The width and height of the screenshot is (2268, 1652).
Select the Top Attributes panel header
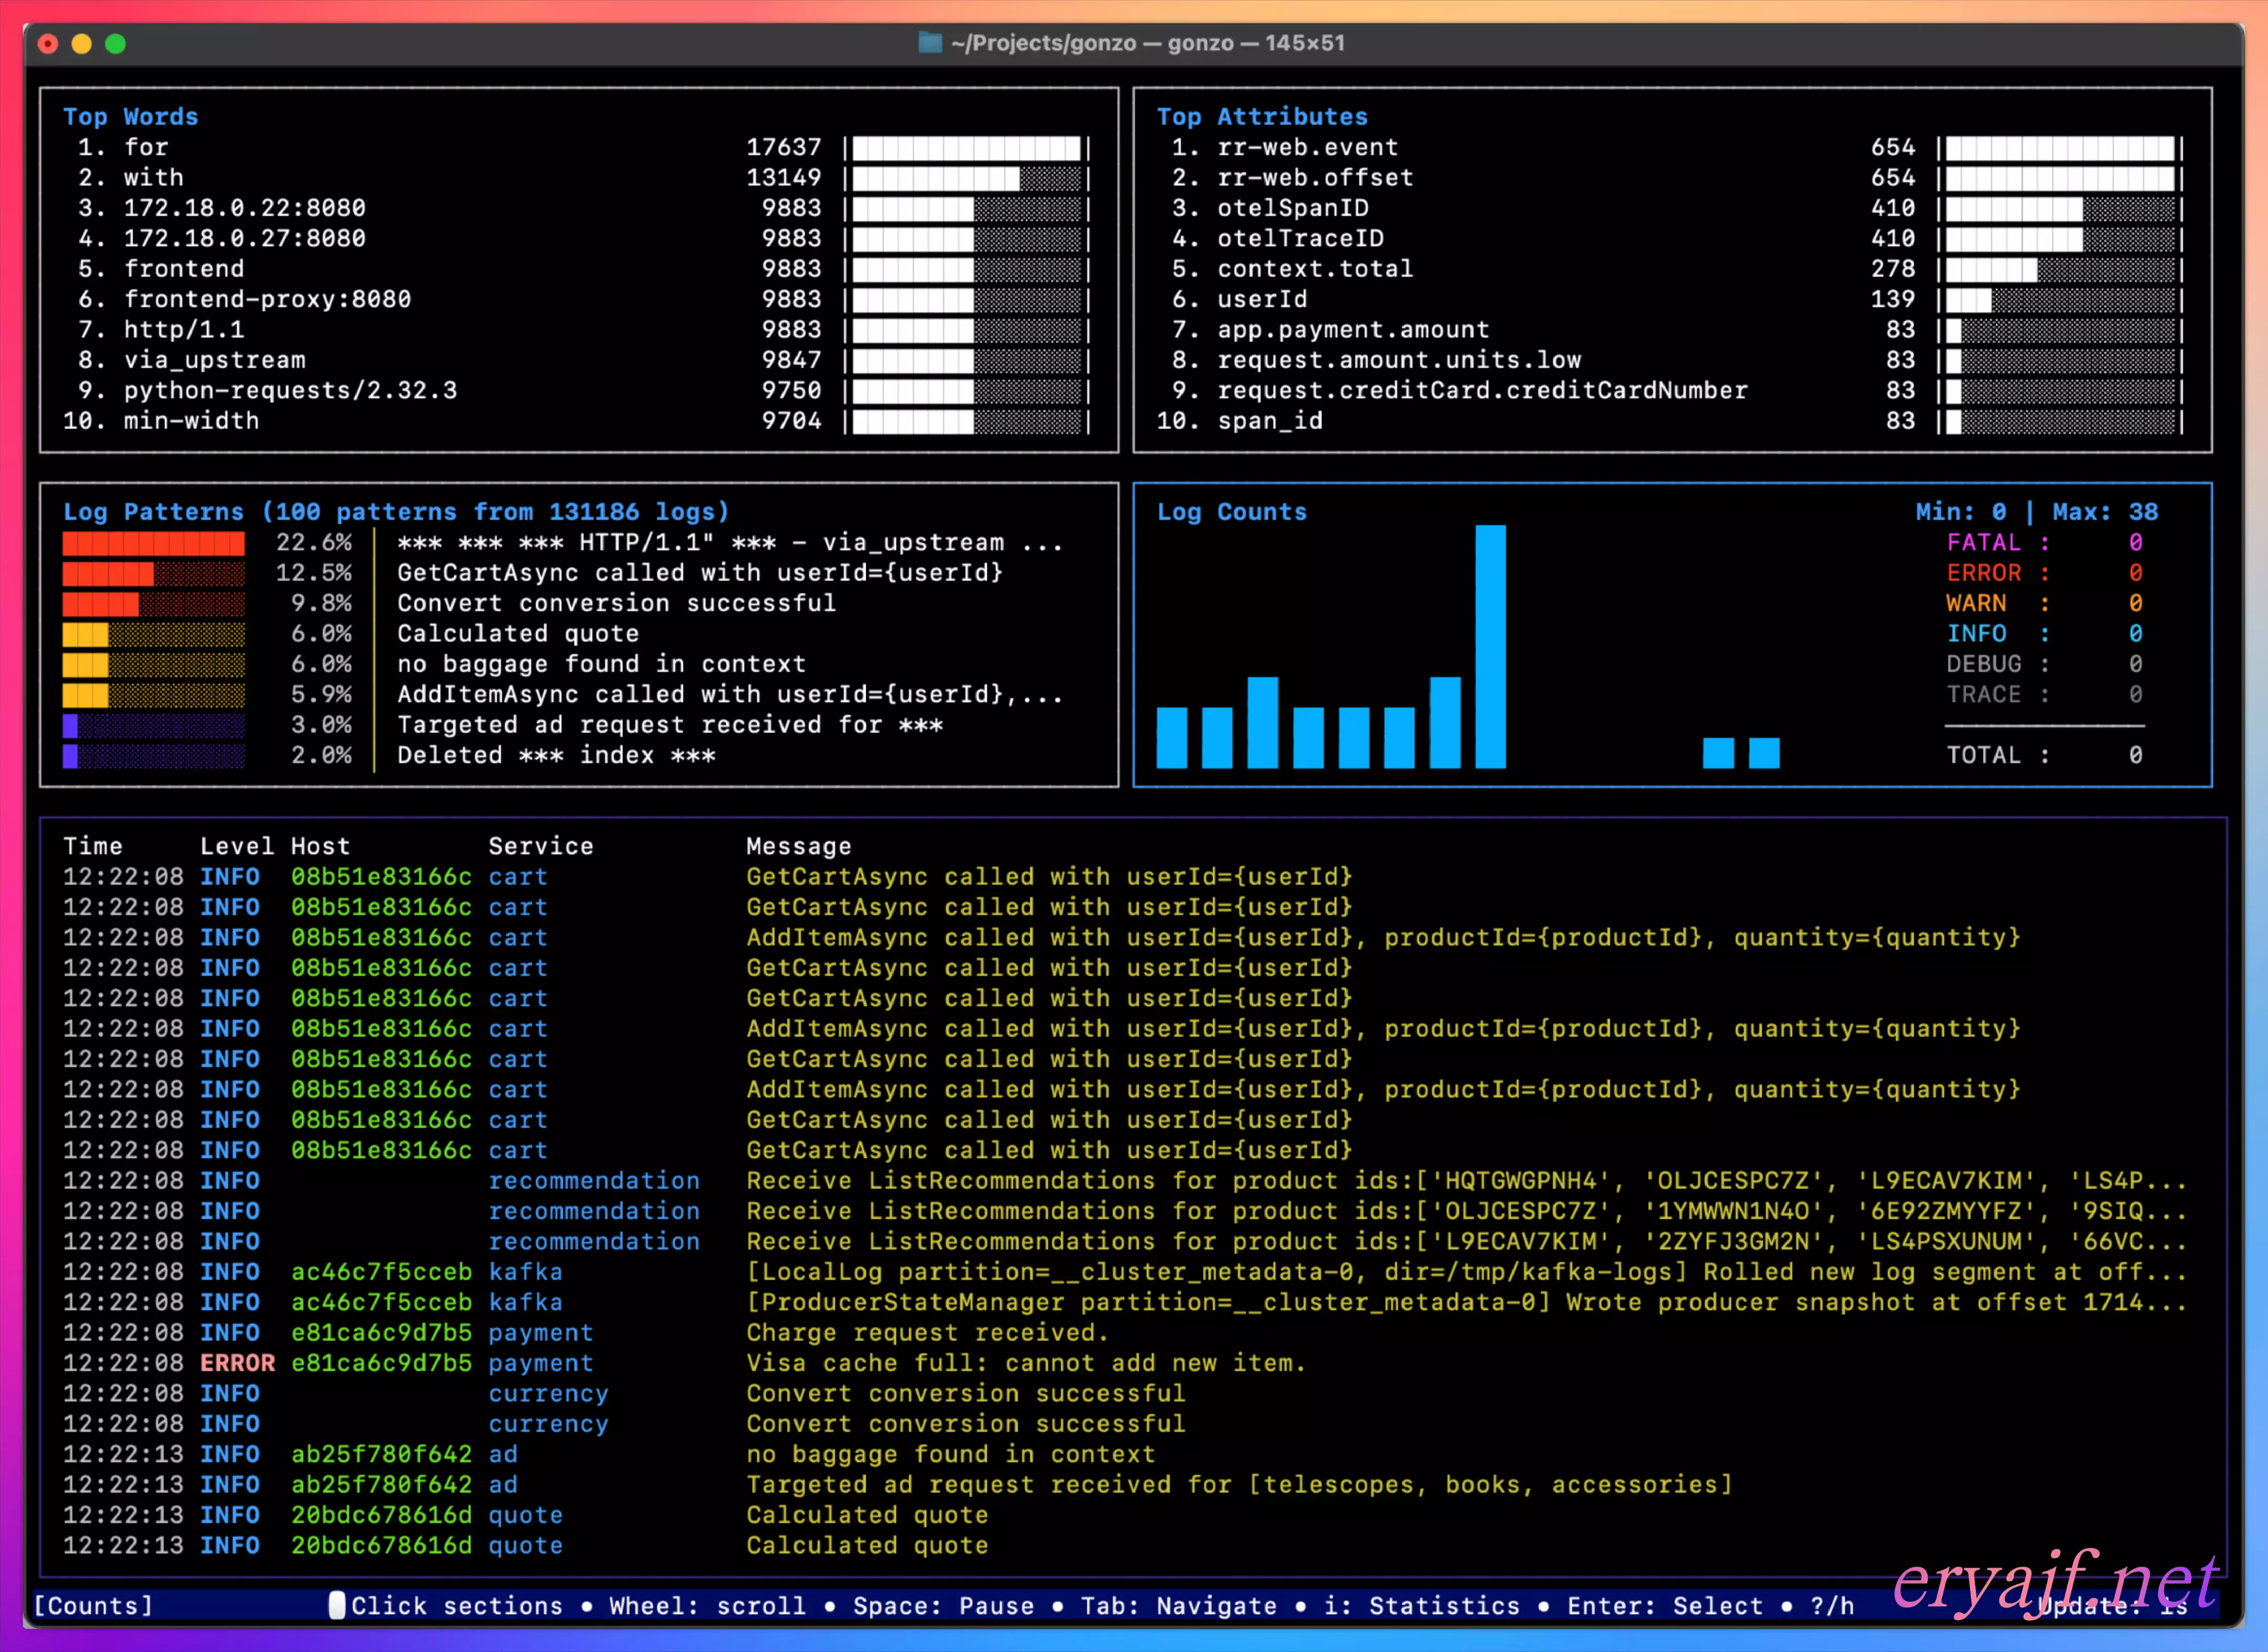[1261, 117]
